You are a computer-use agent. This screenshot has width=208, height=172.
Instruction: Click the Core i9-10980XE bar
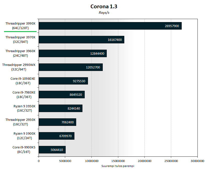63,81
